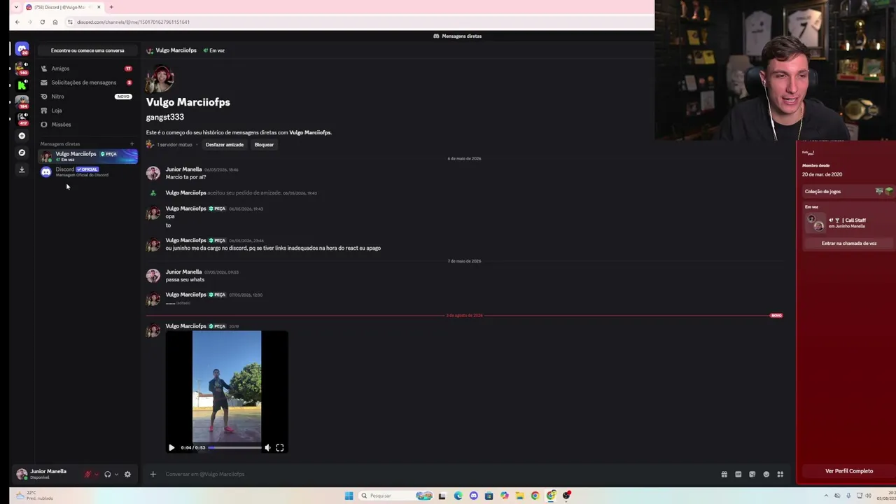The height and width of the screenshot is (504, 896).
Task: Open the server with the 140 badge
Action: [x=22, y=69]
